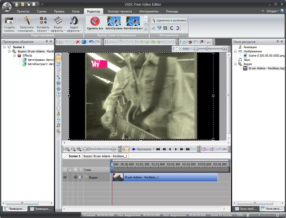
Task: Click the timeline zoom in magnifier
Action: tap(67, 149)
